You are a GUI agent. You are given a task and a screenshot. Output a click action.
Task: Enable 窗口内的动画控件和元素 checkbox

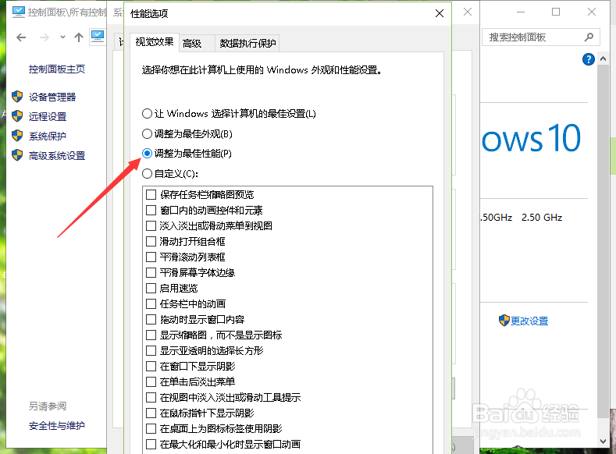pos(151,211)
